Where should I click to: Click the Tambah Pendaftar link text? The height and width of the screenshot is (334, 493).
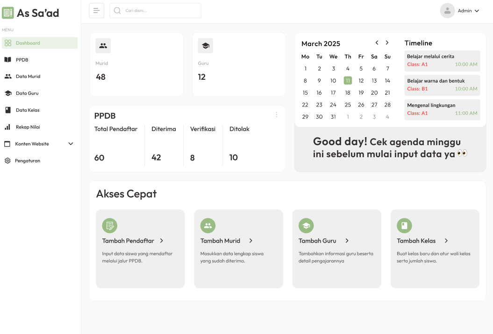click(129, 241)
